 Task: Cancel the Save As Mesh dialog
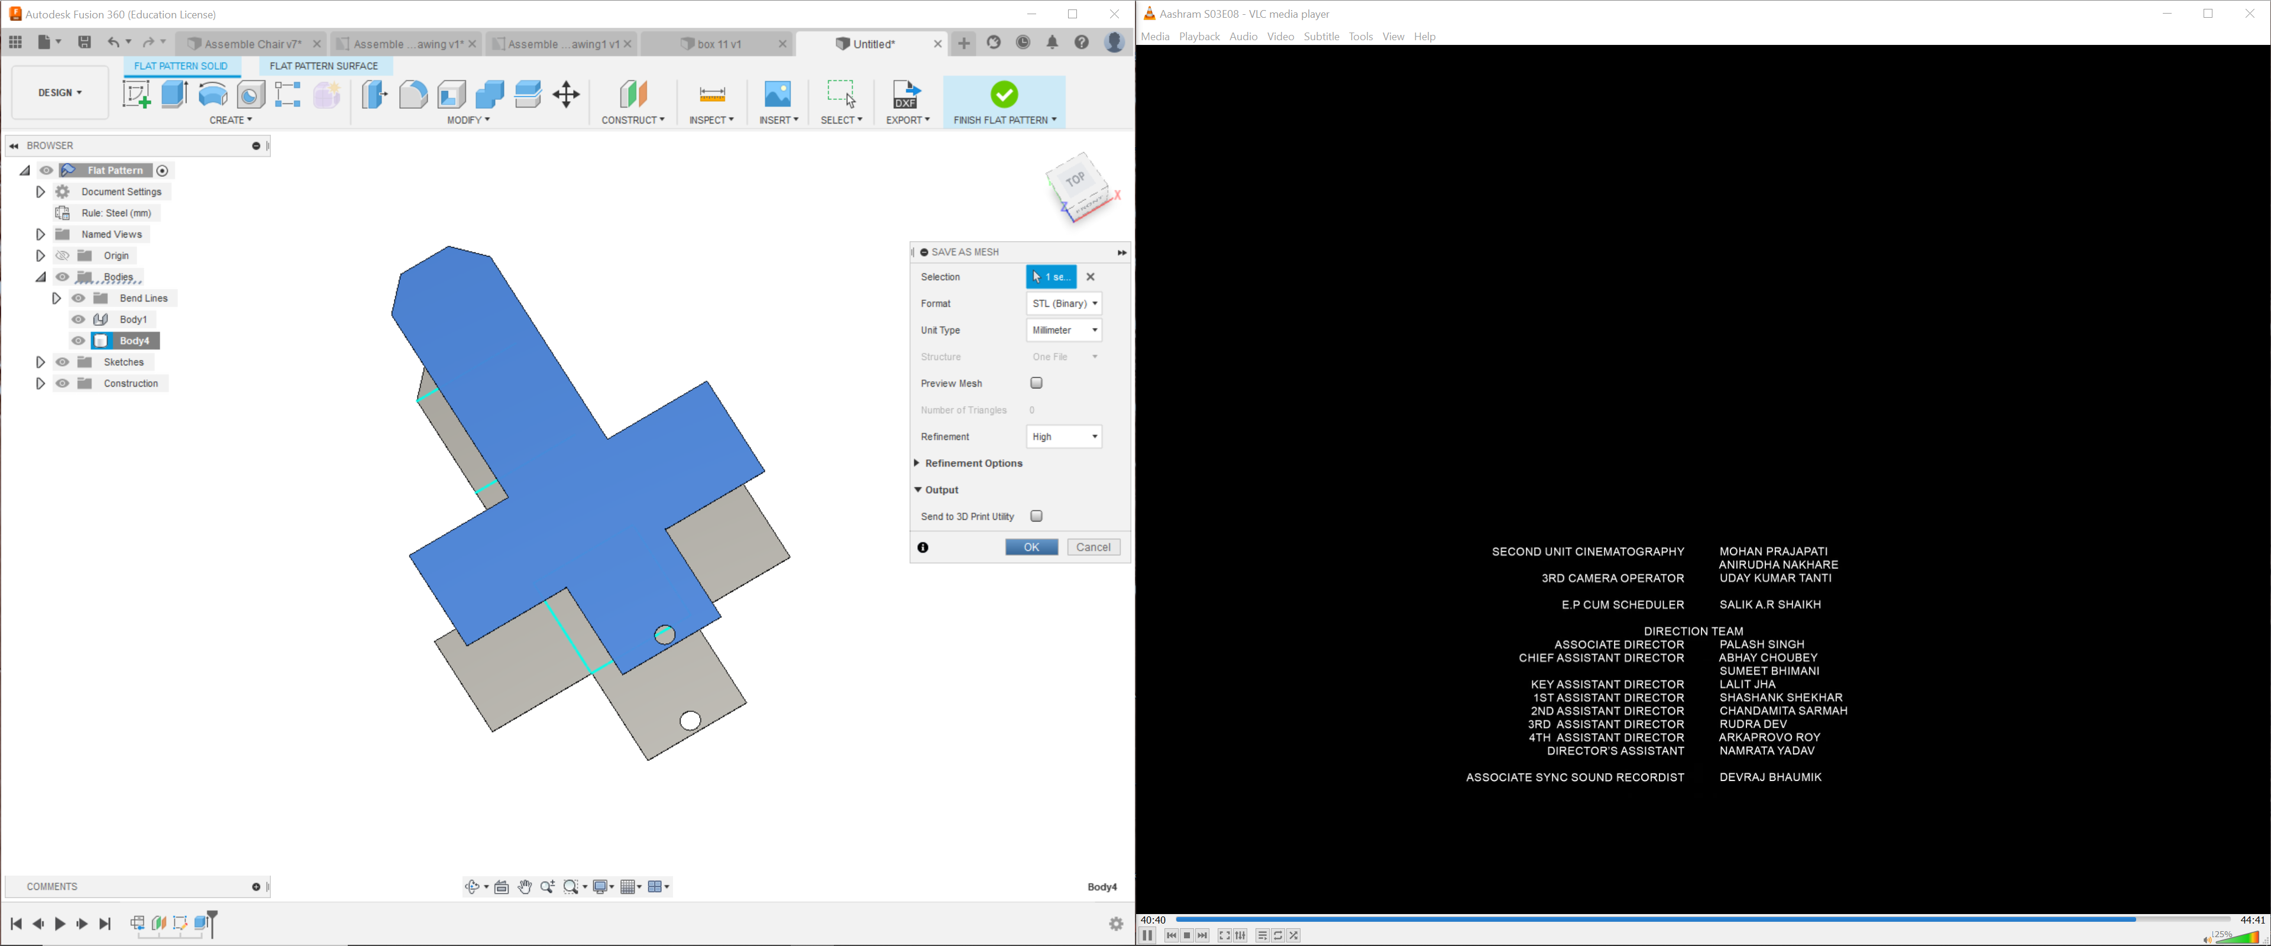point(1094,547)
